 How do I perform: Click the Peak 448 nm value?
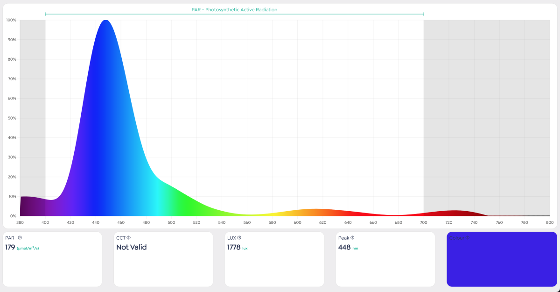(348, 247)
